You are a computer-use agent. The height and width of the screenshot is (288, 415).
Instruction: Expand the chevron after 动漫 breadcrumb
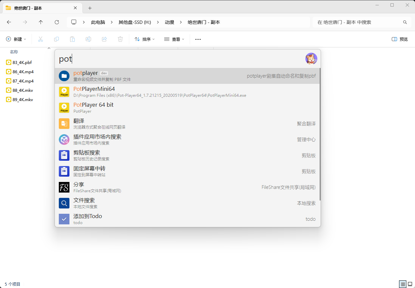tap(181, 22)
